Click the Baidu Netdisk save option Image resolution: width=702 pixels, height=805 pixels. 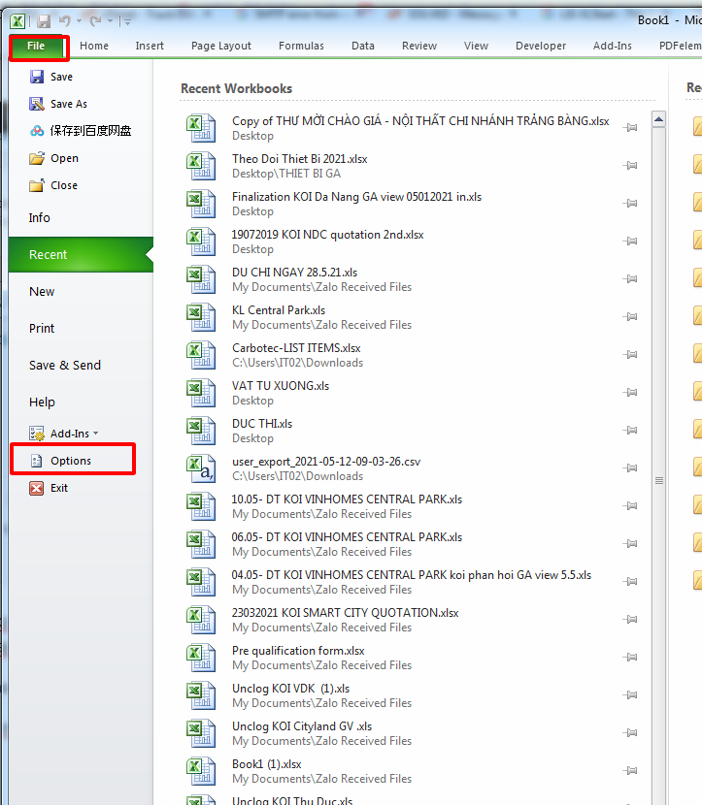point(81,132)
